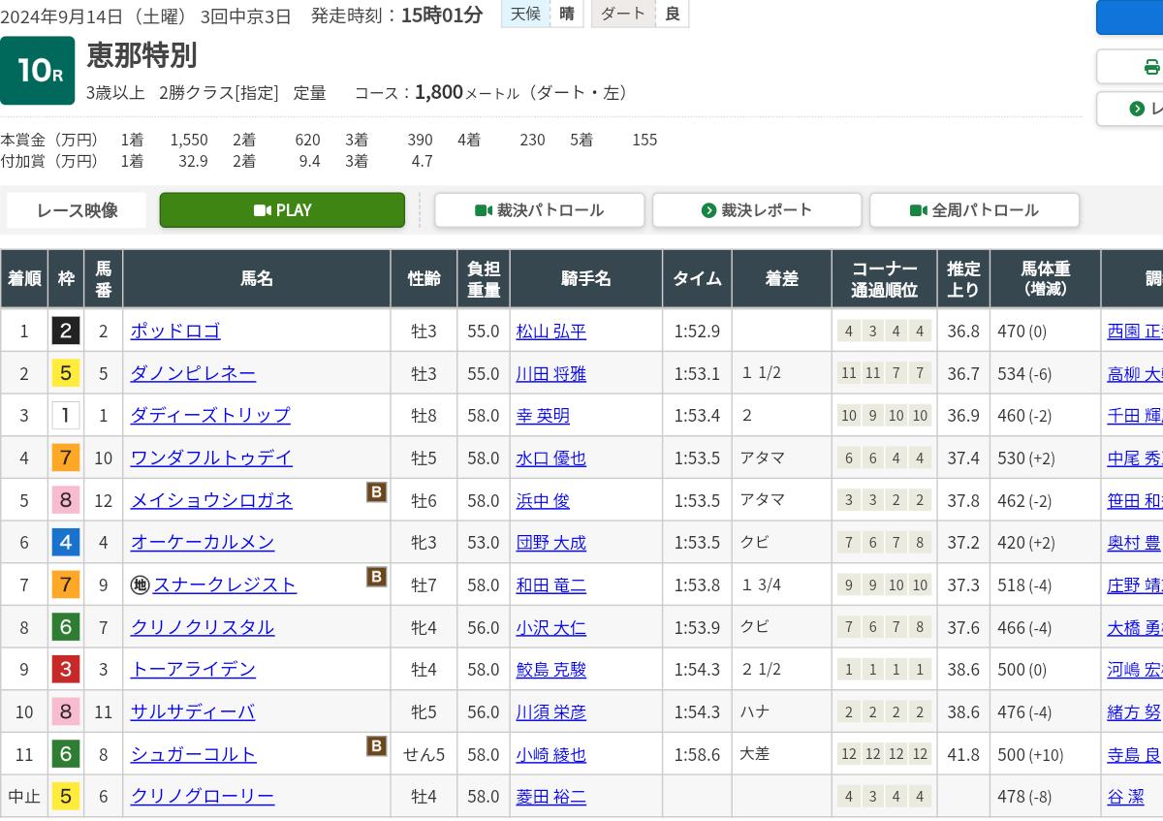Open 全周パトロール video
This screenshot has width=1163, height=821.
974,210
